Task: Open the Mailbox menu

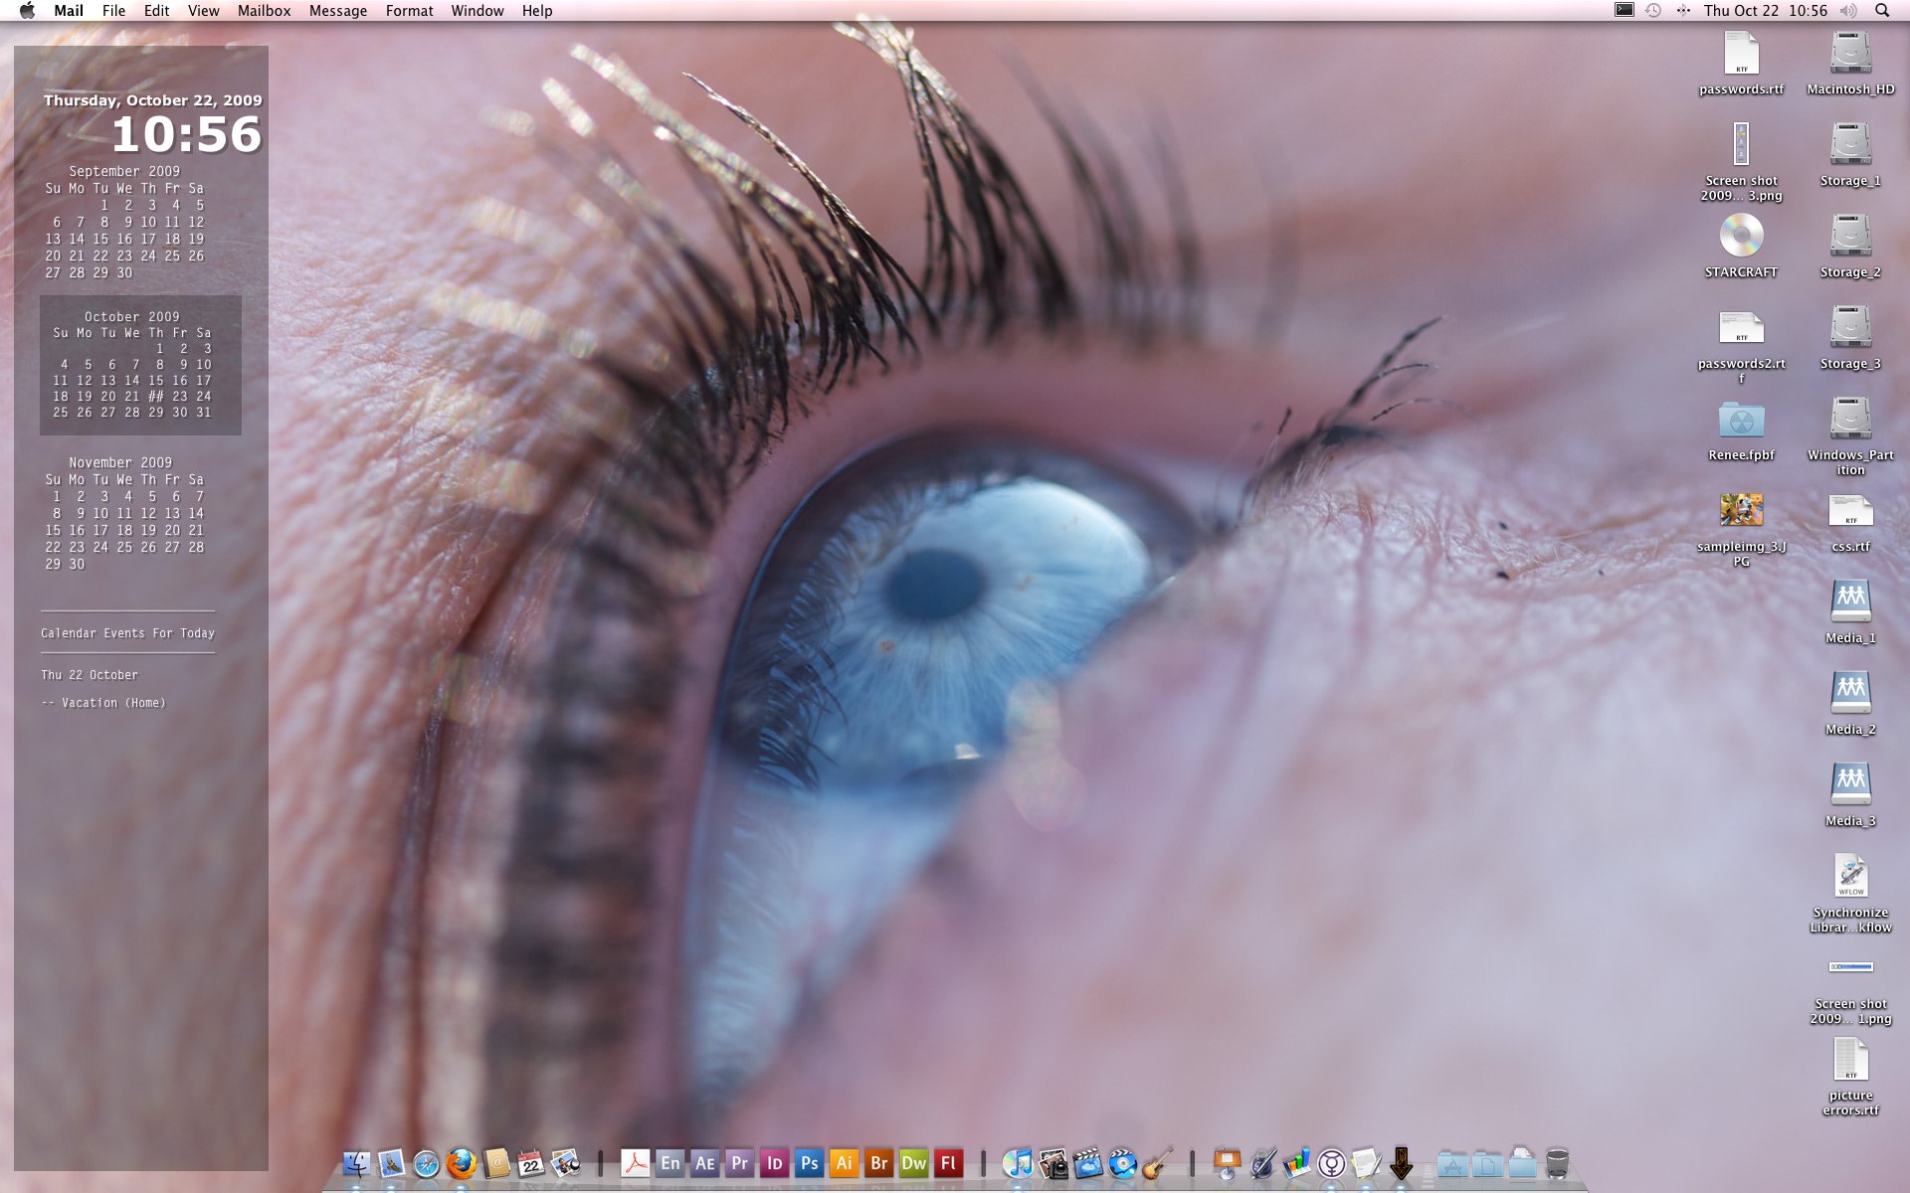Action: [x=264, y=11]
